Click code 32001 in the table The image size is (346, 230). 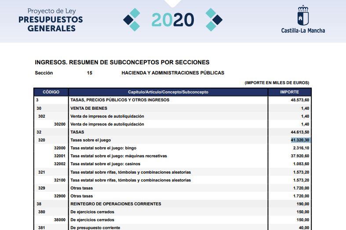pos(60,156)
